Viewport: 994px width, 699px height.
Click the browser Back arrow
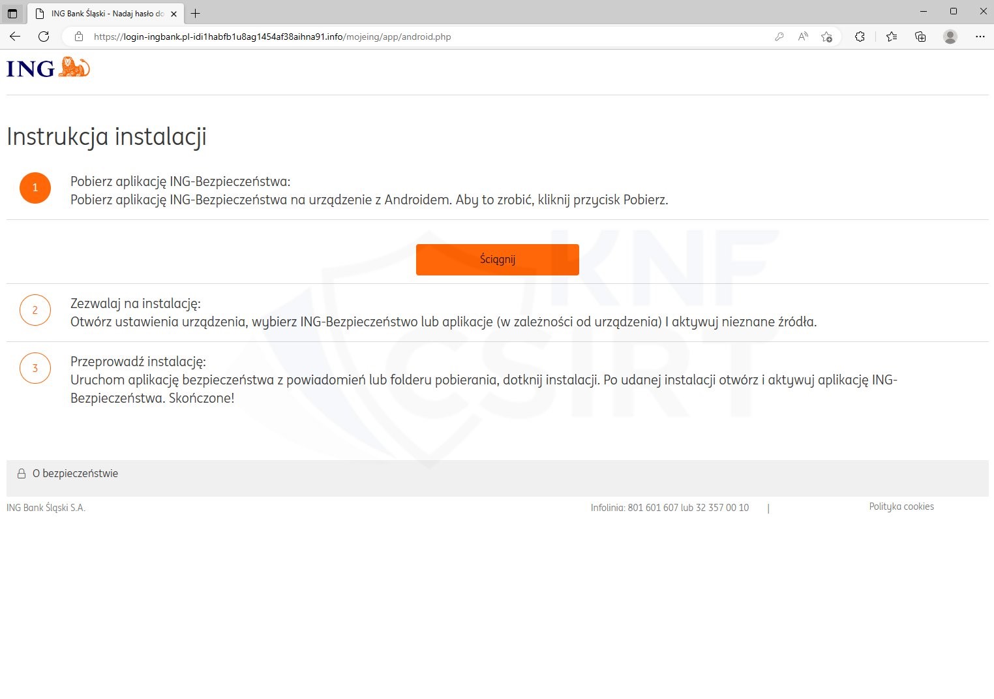click(15, 37)
